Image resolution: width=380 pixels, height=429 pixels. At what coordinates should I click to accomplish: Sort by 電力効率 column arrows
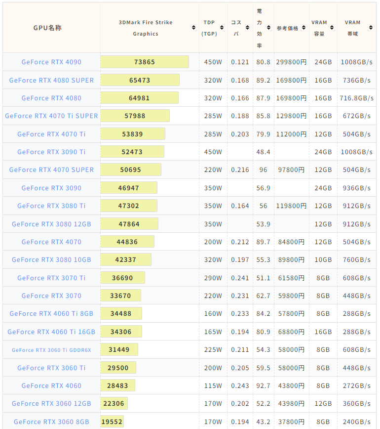pos(268,28)
